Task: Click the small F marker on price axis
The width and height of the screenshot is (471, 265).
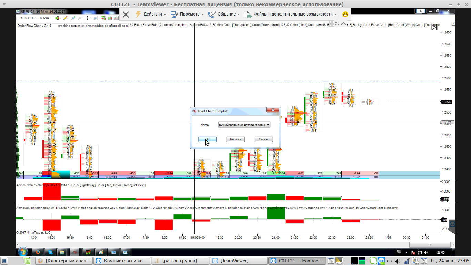Action: click(453, 24)
